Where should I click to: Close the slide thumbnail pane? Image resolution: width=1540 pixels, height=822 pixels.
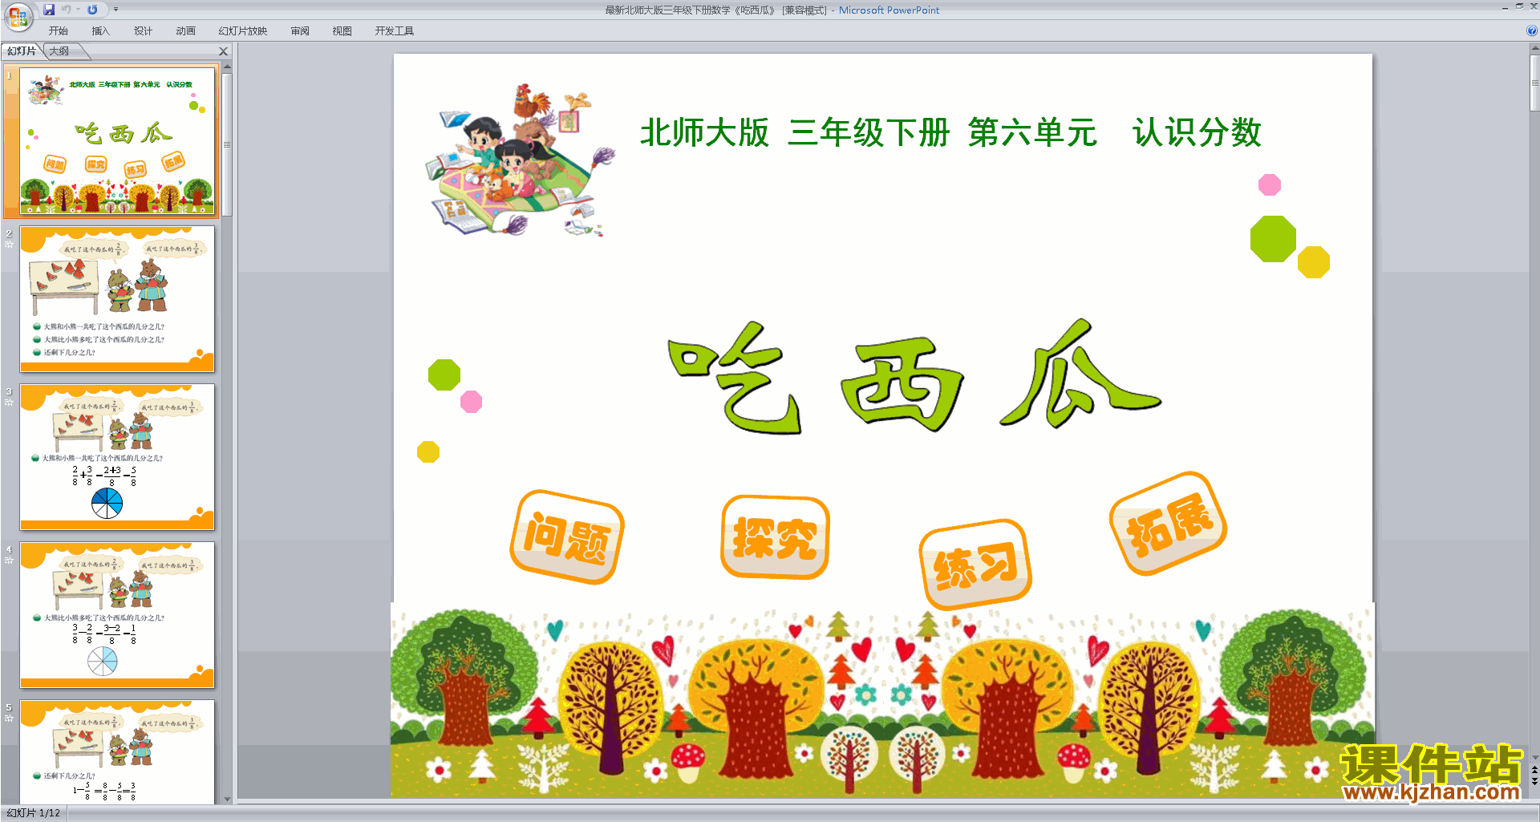pyautogui.click(x=224, y=51)
